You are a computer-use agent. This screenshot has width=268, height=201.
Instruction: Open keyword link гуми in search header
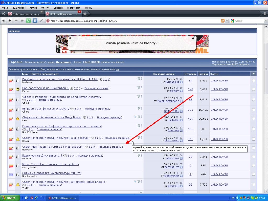(x=51, y=62)
